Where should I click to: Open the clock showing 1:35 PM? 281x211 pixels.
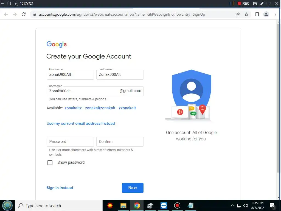(x=257, y=206)
